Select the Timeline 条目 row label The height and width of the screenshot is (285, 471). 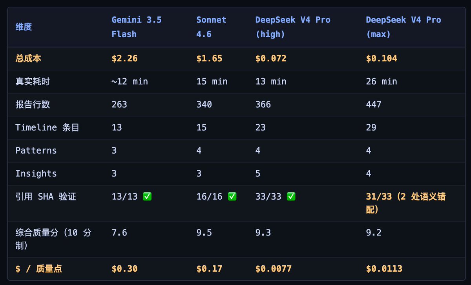(47, 127)
